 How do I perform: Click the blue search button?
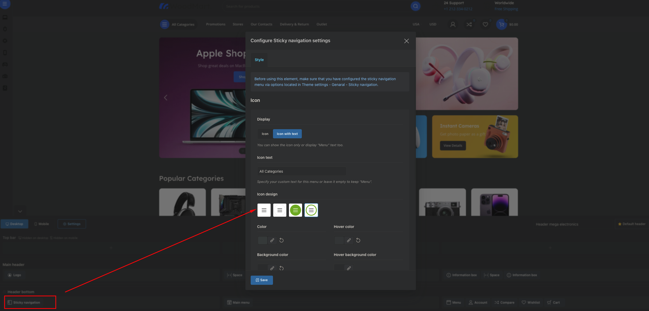point(415,6)
